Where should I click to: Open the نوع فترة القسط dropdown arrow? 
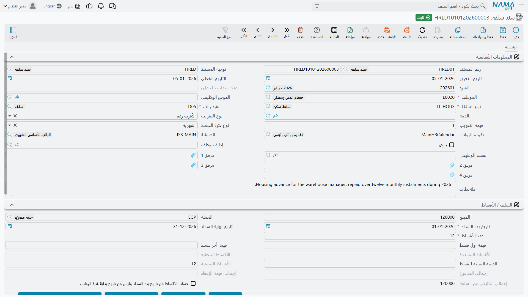click(x=10, y=125)
